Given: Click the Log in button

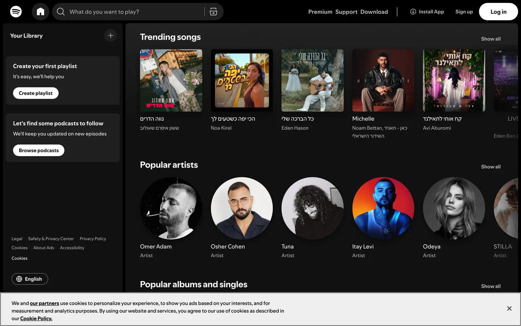Looking at the screenshot, I should 499,12.
